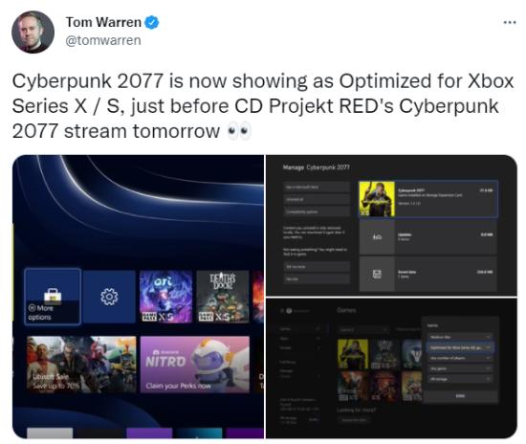
Task: Open the Ubisoft Sale promo tile
Action: click(81, 365)
